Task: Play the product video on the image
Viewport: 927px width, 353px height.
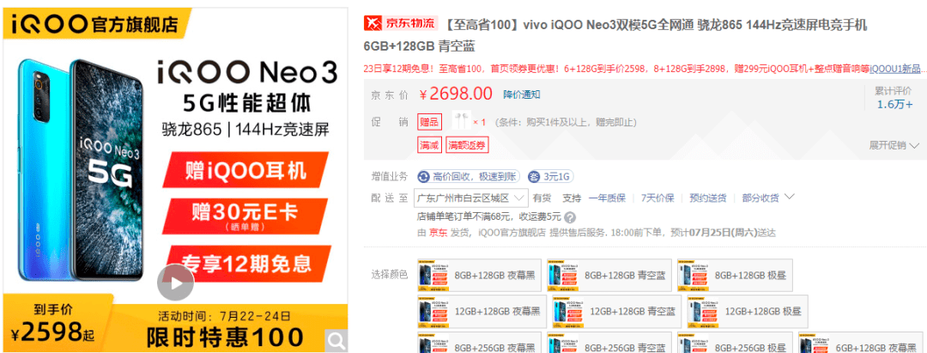Action: coord(175,282)
